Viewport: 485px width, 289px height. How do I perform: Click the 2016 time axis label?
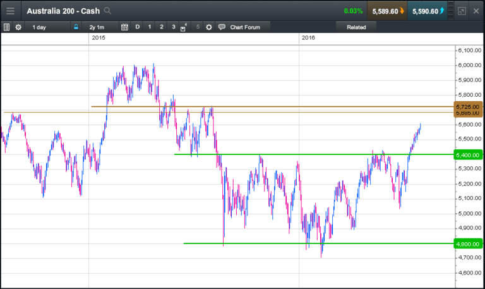click(308, 38)
